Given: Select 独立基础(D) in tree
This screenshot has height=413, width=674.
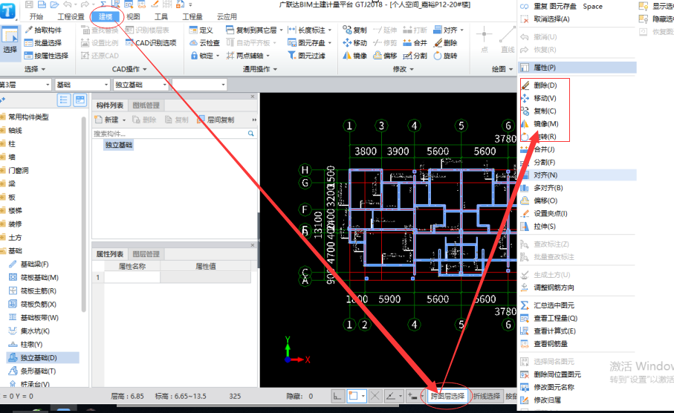Looking at the screenshot, I should [42, 357].
